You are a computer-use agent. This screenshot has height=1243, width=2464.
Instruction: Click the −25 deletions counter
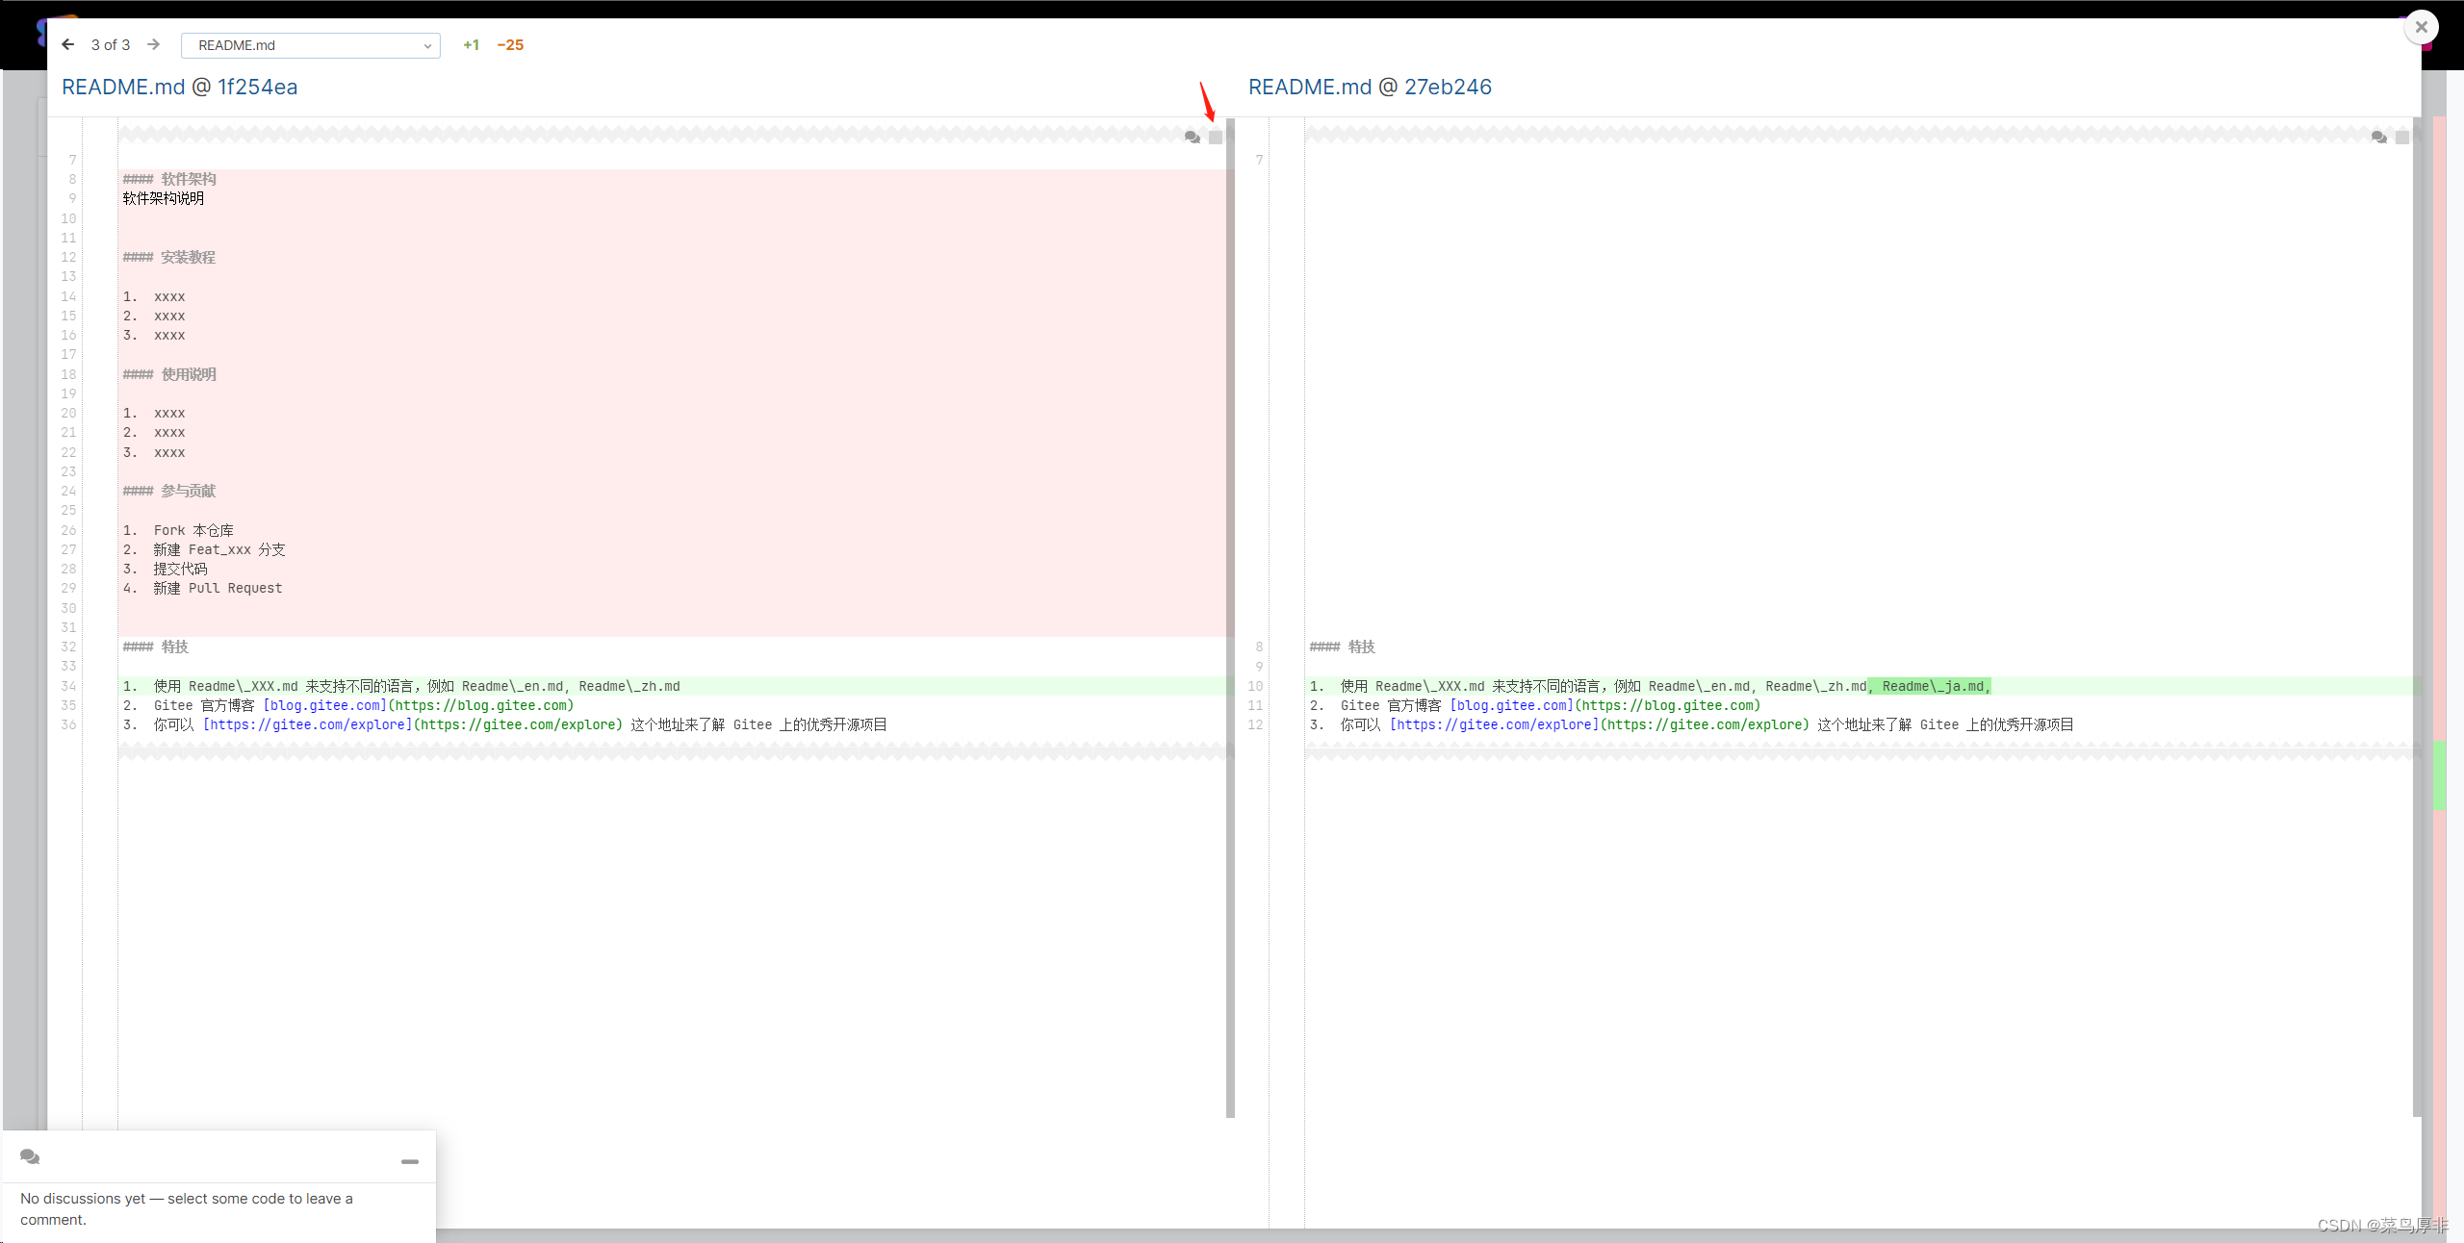(x=510, y=45)
